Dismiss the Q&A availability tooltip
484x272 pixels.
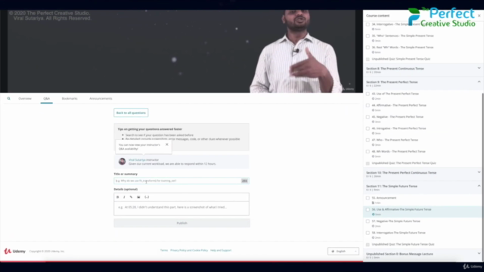167,144
